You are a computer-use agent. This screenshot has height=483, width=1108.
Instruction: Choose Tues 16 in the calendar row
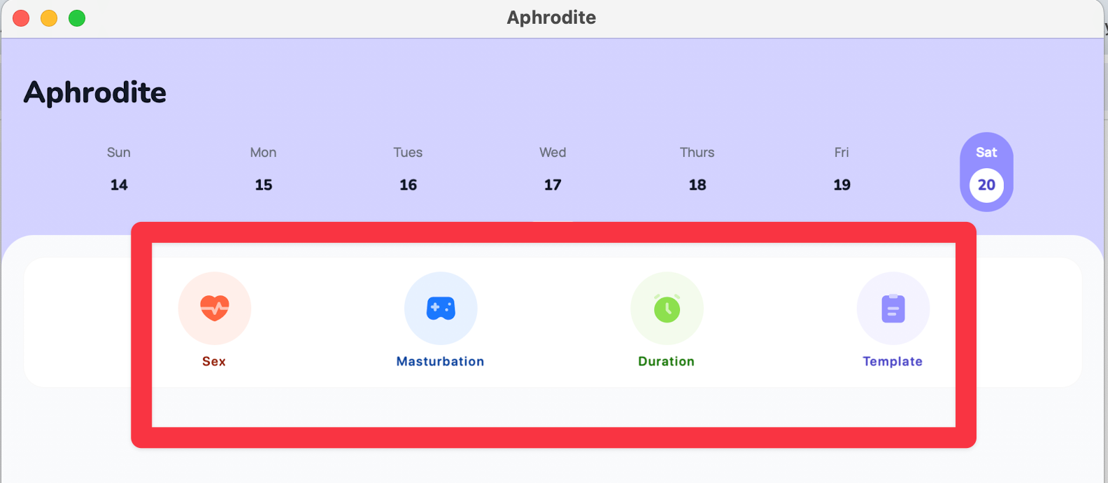[408, 170]
